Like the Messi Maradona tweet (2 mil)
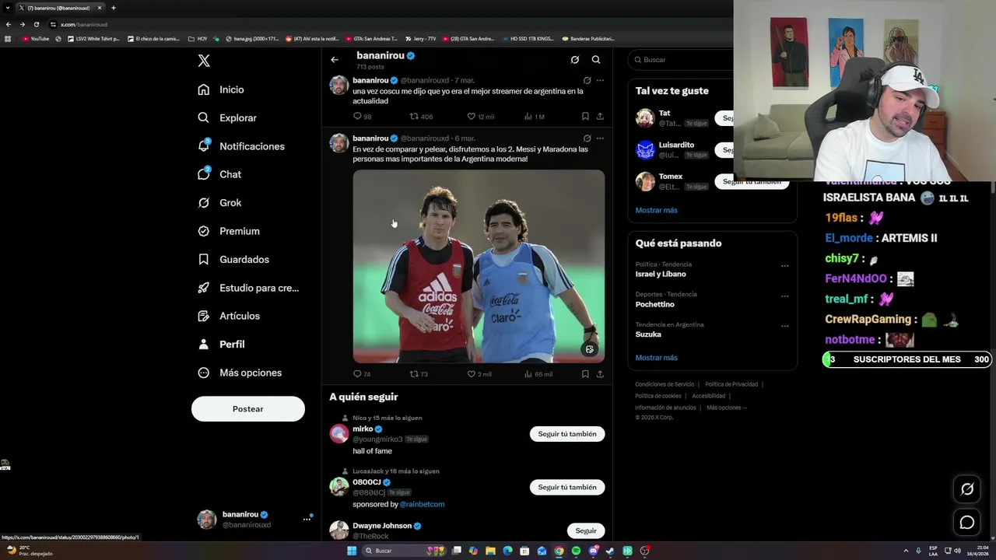996x560 pixels. click(x=479, y=374)
